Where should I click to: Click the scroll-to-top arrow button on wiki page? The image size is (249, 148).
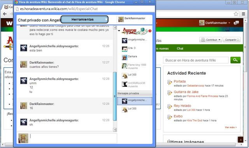click(240, 140)
